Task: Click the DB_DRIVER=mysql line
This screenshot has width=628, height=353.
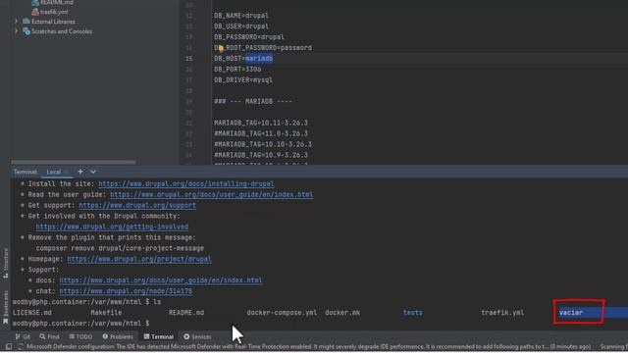Action: click(x=243, y=80)
